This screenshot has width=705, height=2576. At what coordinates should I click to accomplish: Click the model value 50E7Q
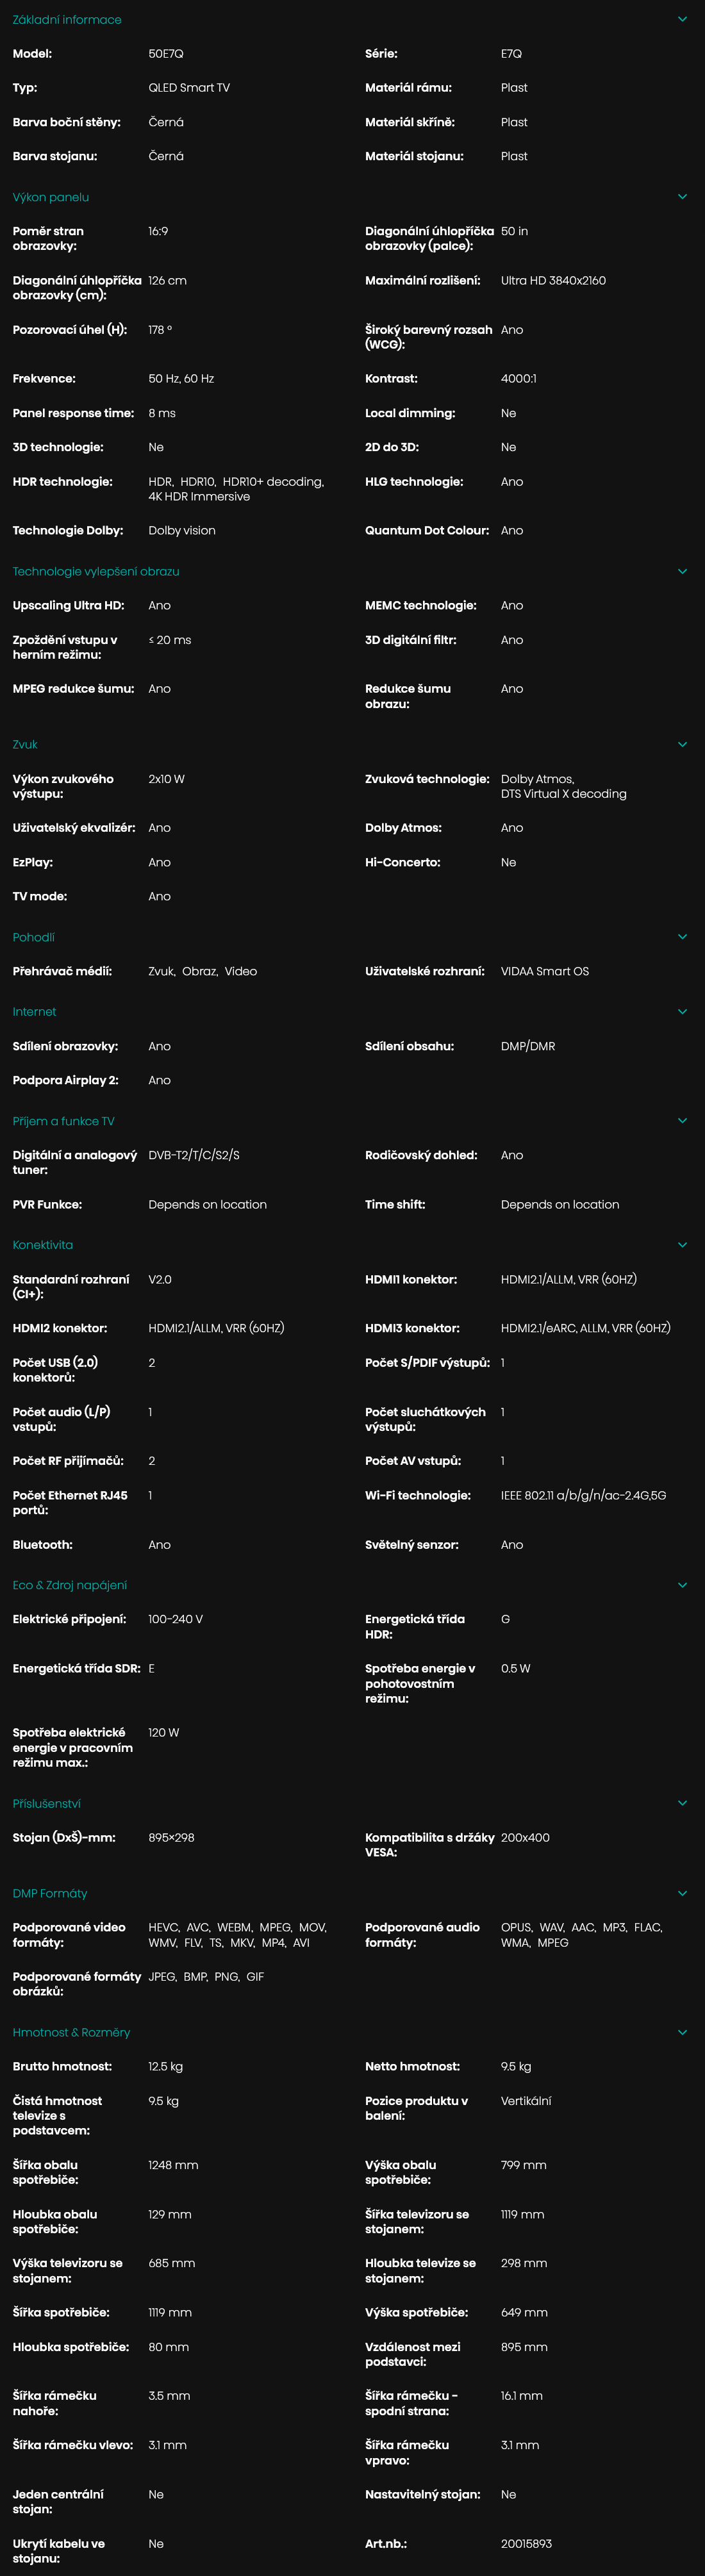[166, 54]
